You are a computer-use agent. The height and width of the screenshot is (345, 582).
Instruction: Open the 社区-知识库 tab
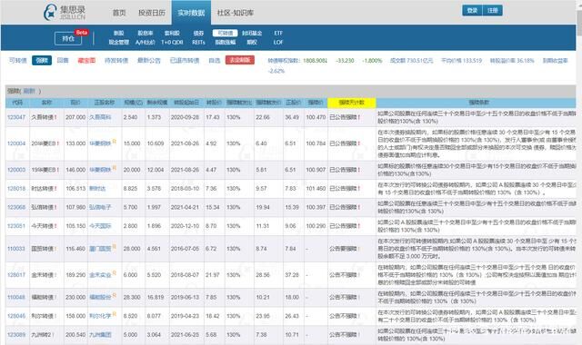(x=236, y=13)
